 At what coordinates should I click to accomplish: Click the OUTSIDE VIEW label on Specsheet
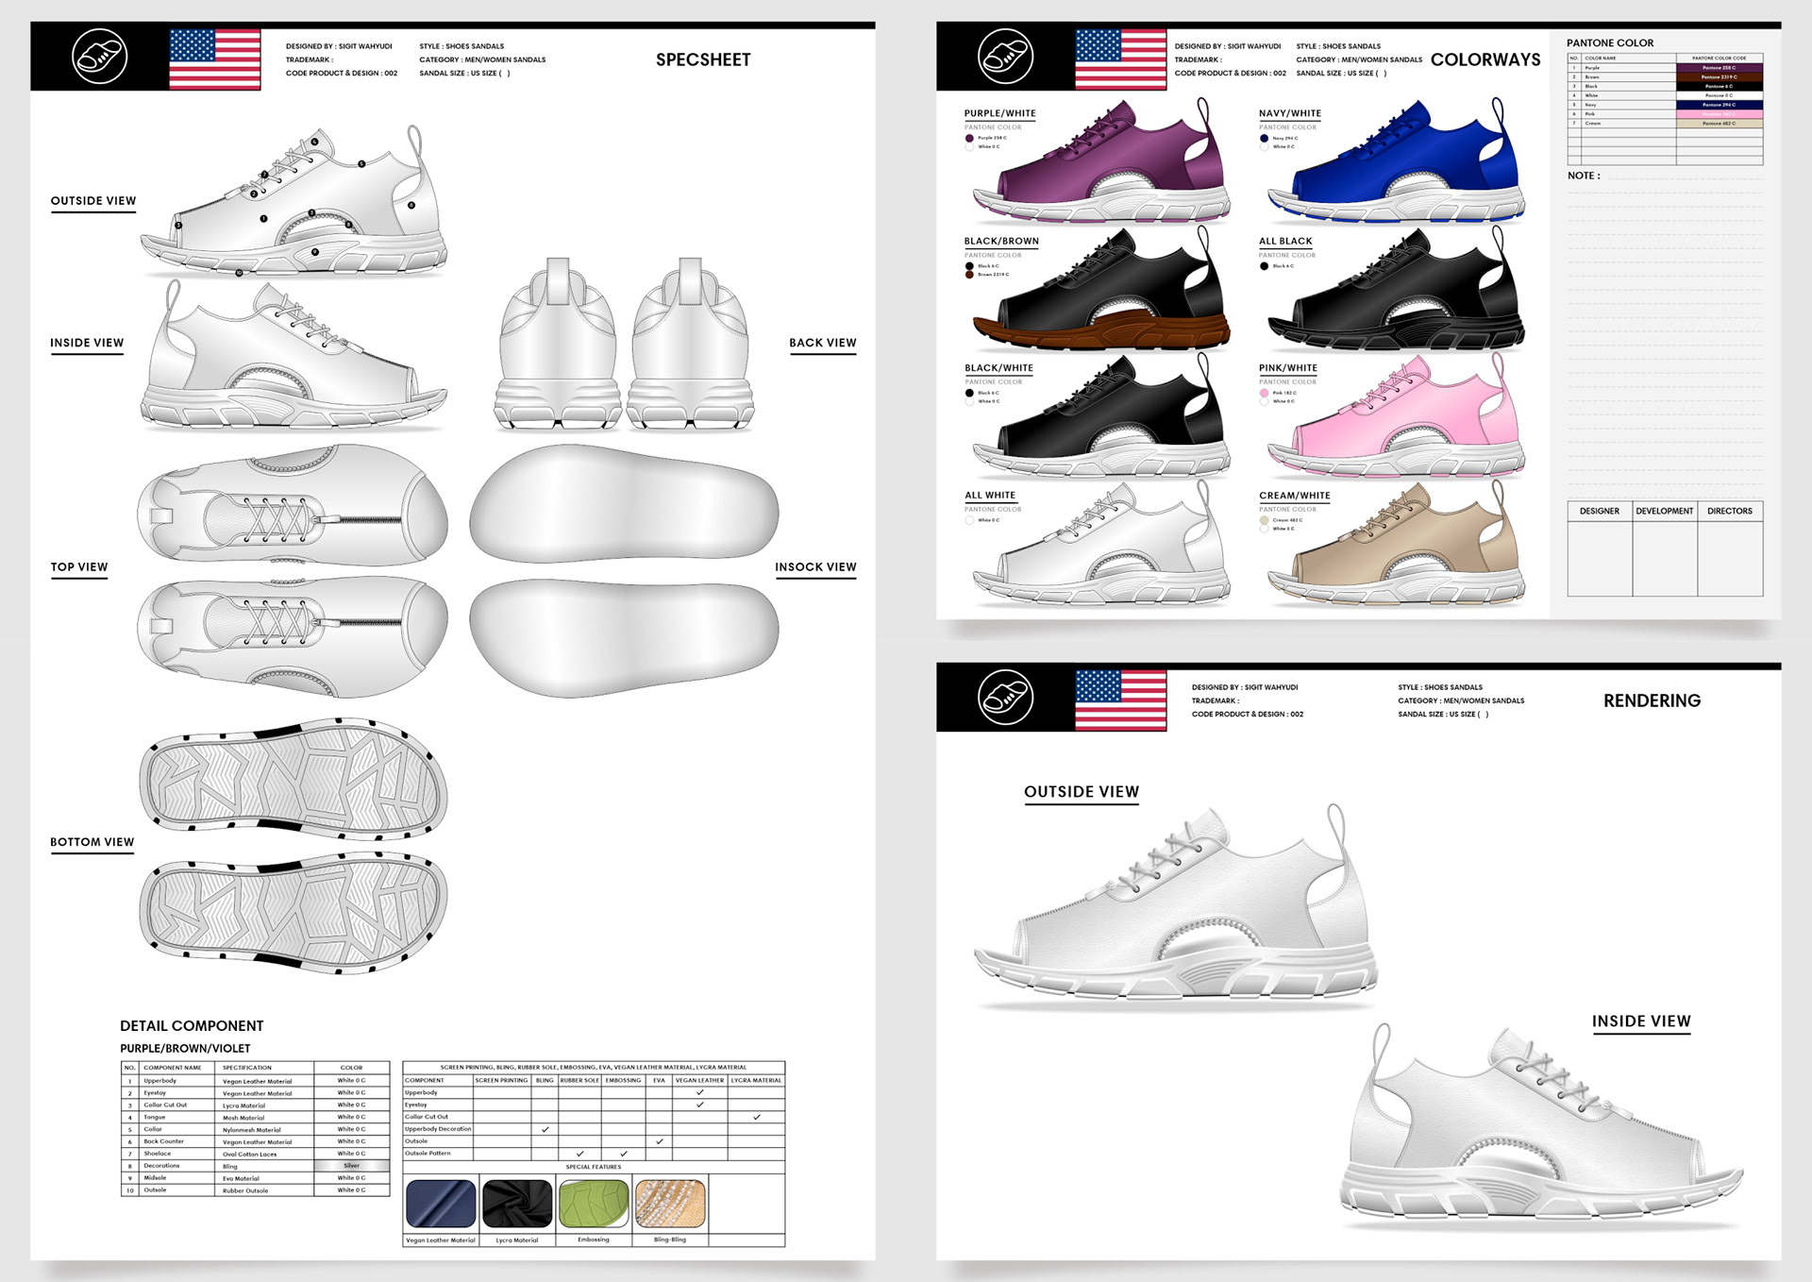pyautogui.click(x=93, y=201)
